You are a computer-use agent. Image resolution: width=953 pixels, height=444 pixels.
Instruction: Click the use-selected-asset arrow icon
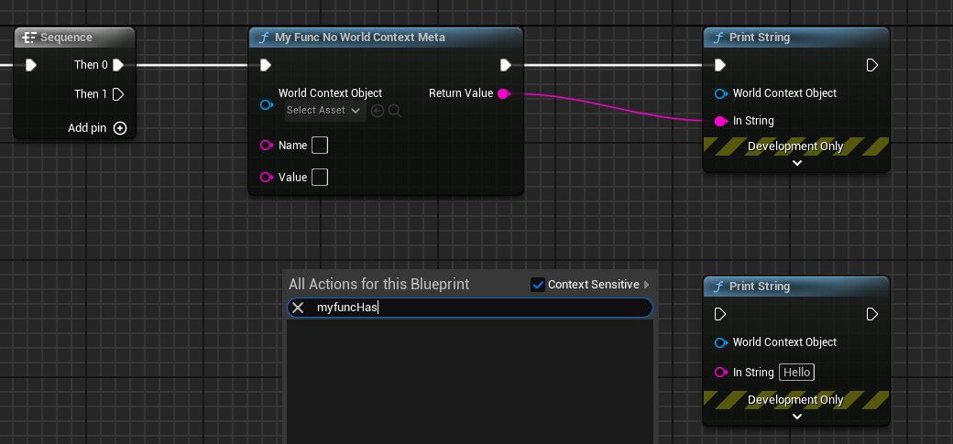(x=378, y=111)
